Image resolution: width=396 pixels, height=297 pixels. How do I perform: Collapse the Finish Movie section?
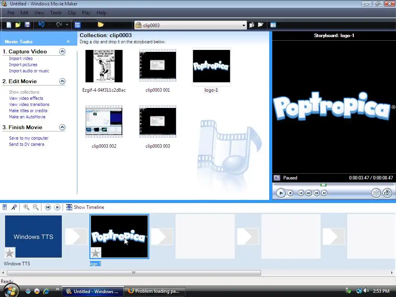62,127
